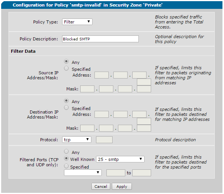Click first octet of Source IP address
Viewport: 224px width, 194px height.
tap(101, 75)
